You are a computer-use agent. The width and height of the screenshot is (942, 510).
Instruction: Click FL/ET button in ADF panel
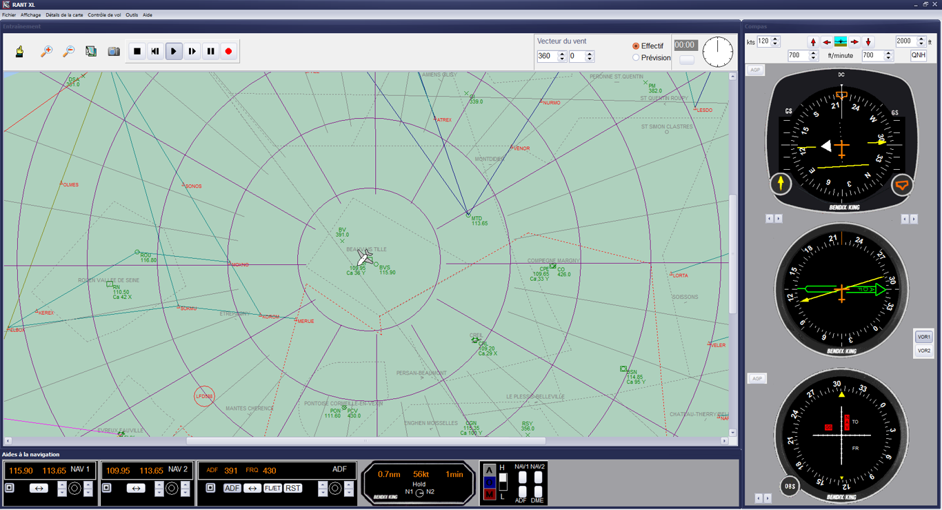[x=272, y=488]
